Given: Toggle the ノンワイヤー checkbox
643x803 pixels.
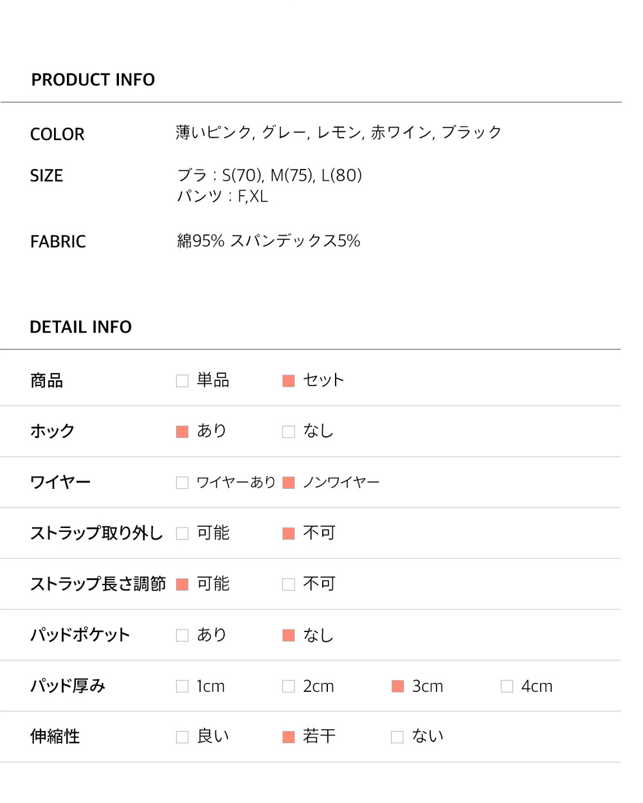Looking at the screenshot, I should 289,482.
